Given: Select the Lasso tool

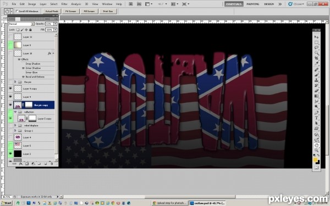Looking at the screenshot, I should coord(316,47).
